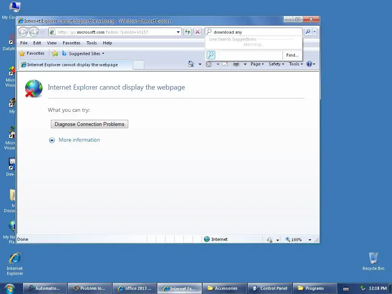The width and height of the screenshot is (392, 294).
Task: Refresh the page with the green arrows icon
Action: click(188, 32)
